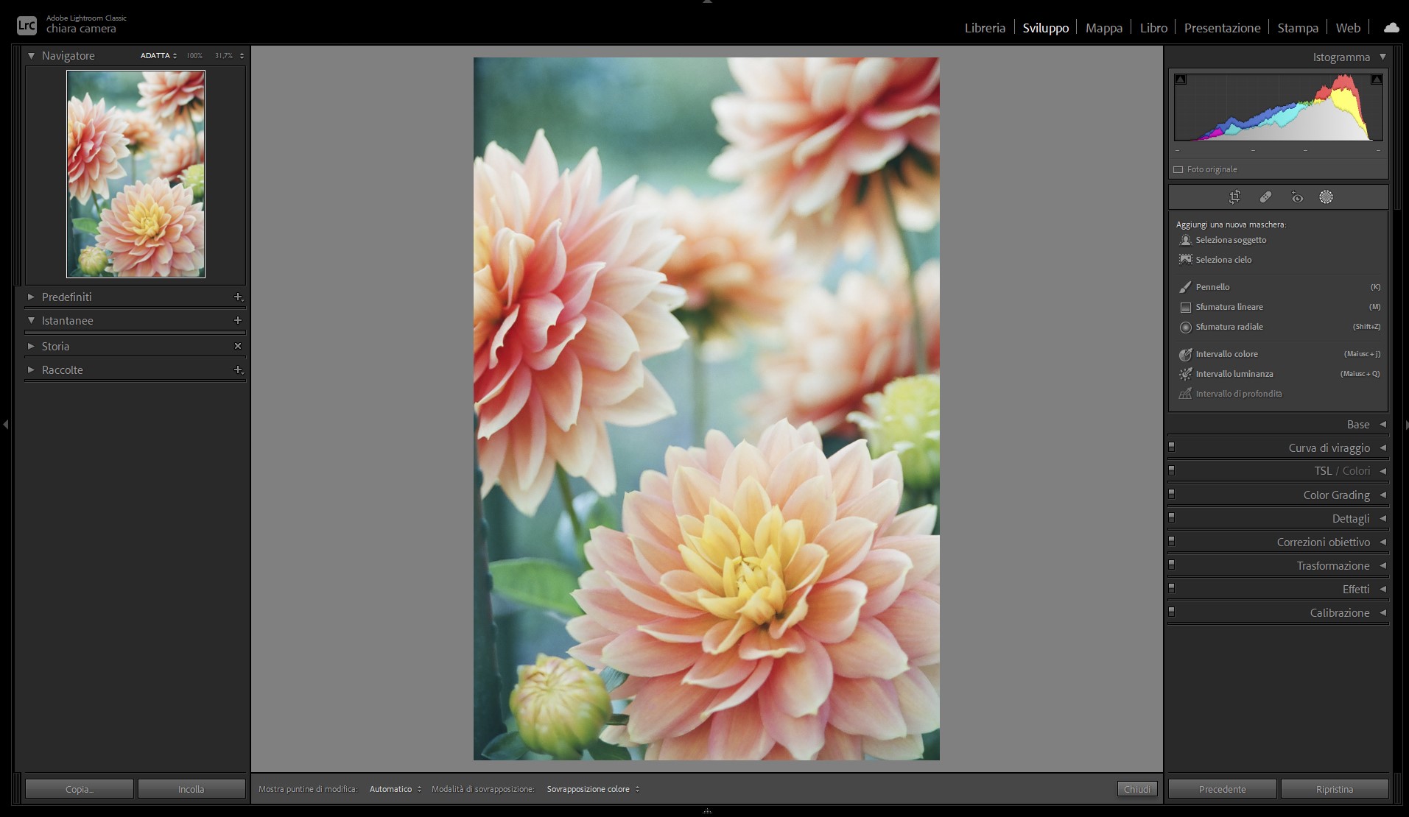The height and width of the screenshot is (817, 1409).
Task: Click the dahlia photo in main view
Action: 706,408
